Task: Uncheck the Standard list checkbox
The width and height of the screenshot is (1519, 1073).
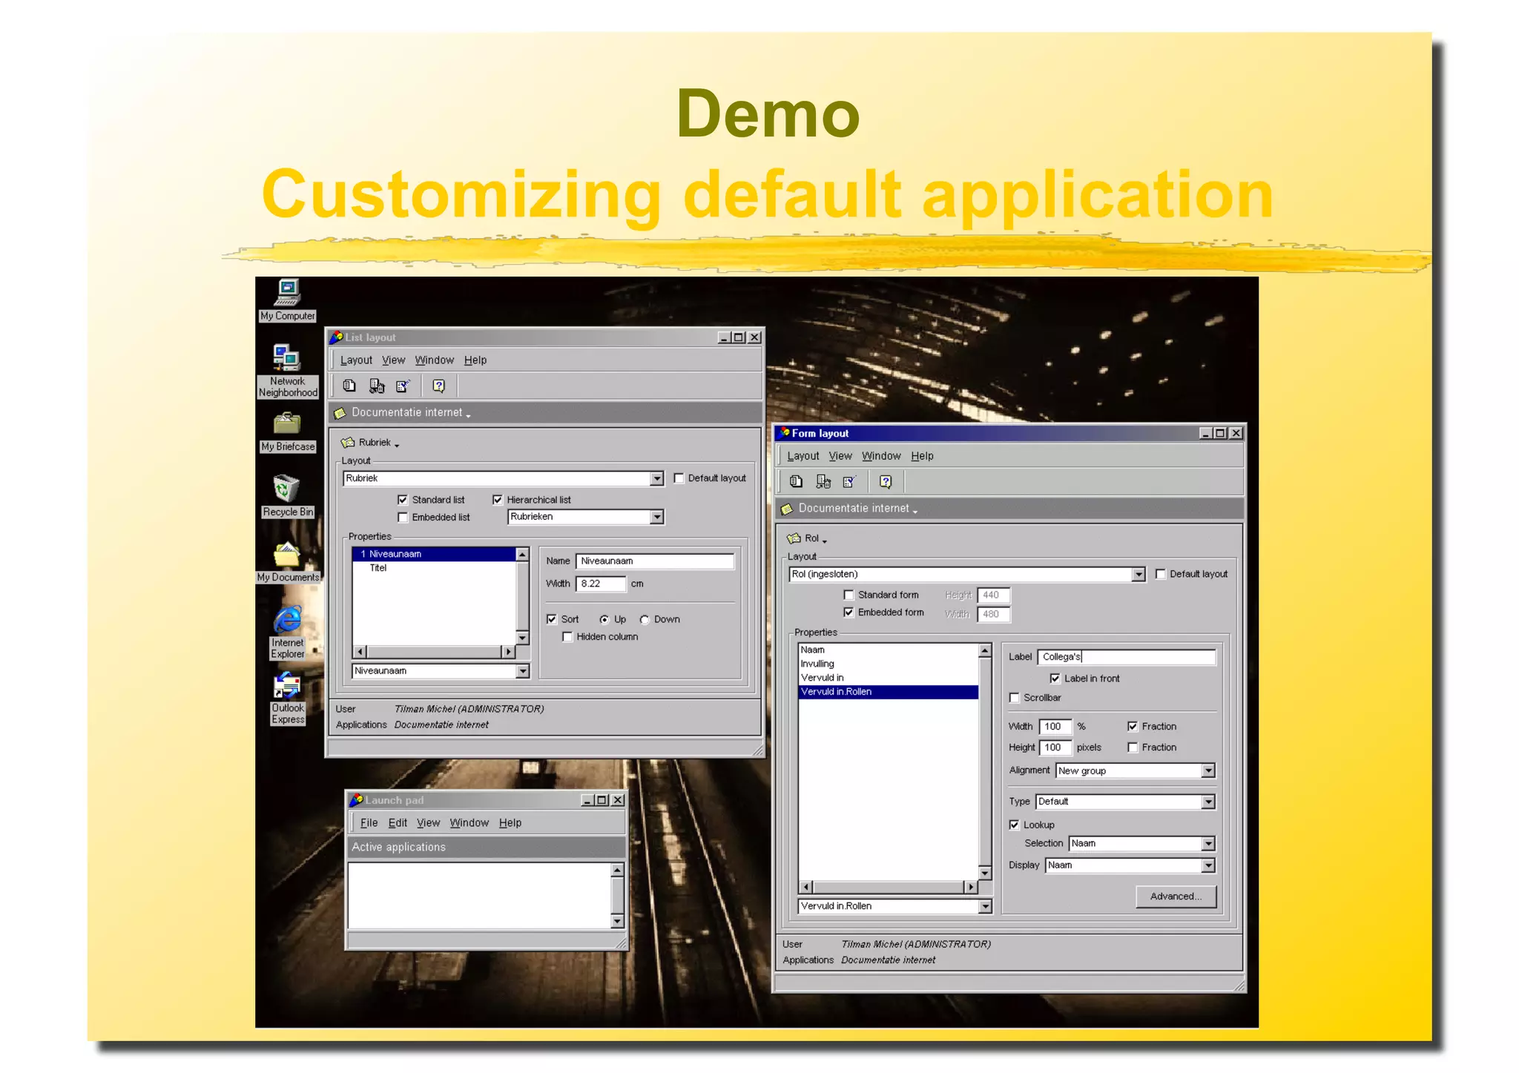Action: coord(403,500)
